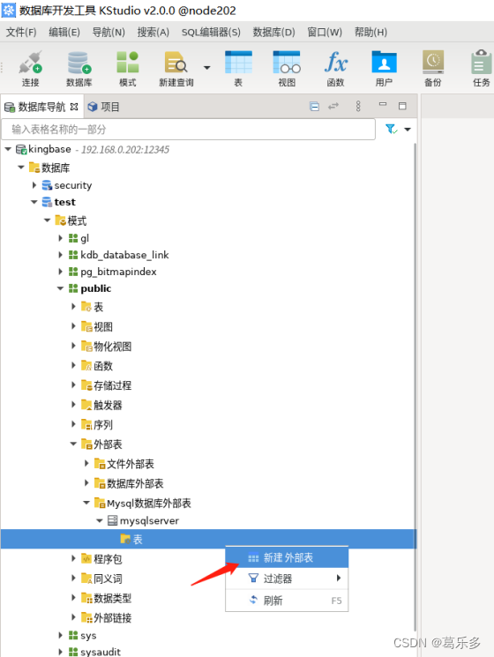Collapse the 数据库 folder node
Screen dimensions: 494x657
click(21, 168)
